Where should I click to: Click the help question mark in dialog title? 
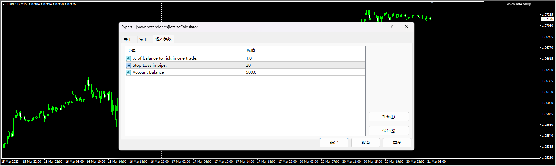[x=392, y=27]
